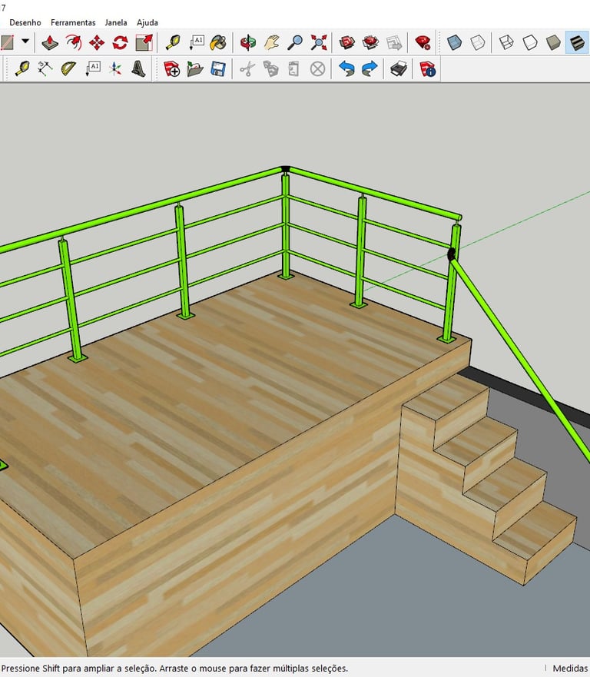The height and width of the screenshot is (677, 590).
Task: Click the Erase circled-X icon
Action: click(x=317, y=68)
